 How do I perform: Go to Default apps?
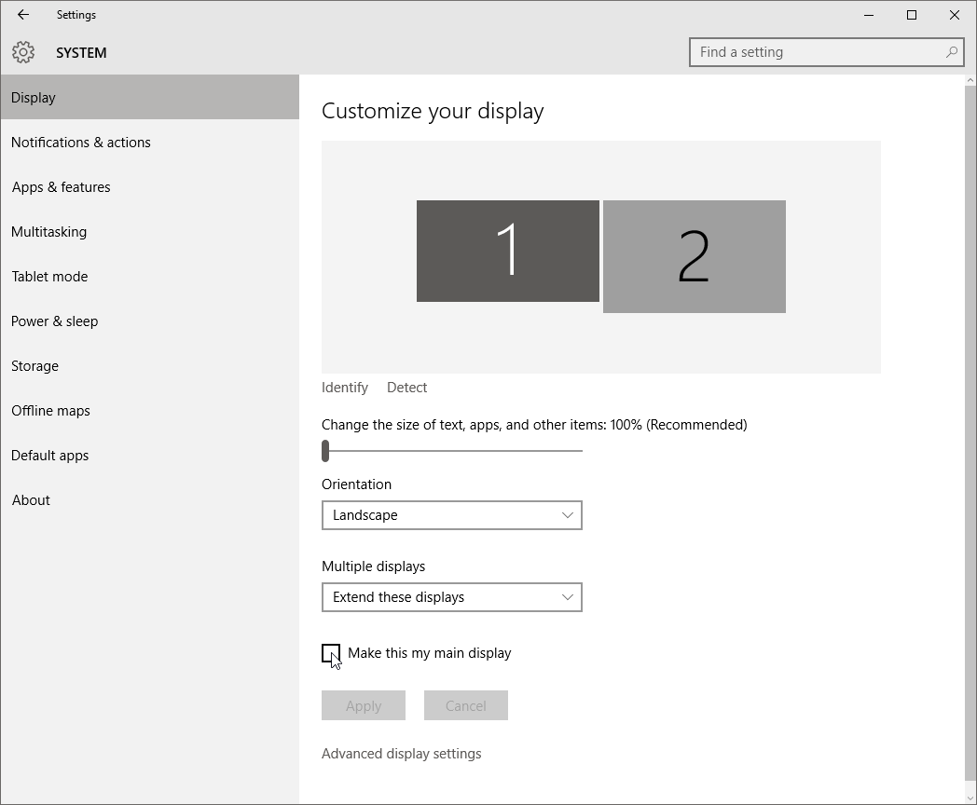pos(149,456)
